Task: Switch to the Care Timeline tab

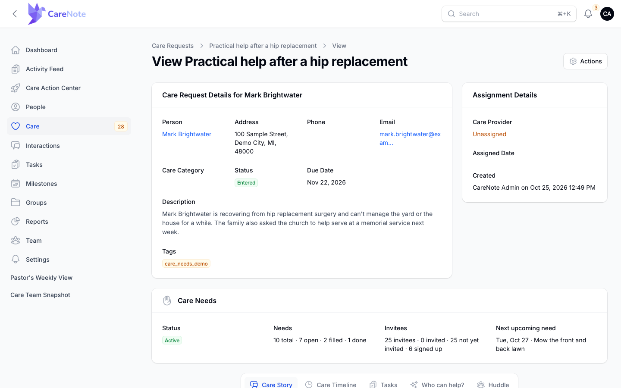Action: (x=331, y=385)
